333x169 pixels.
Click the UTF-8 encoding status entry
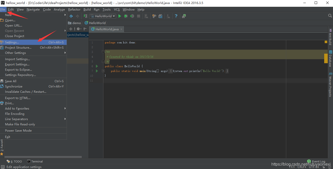(x=314, y=167)
